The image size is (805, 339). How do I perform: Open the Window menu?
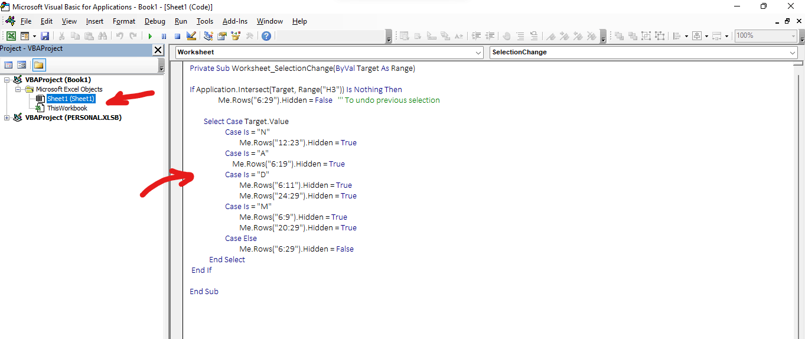pyautogui.click(x=270, y=21)
